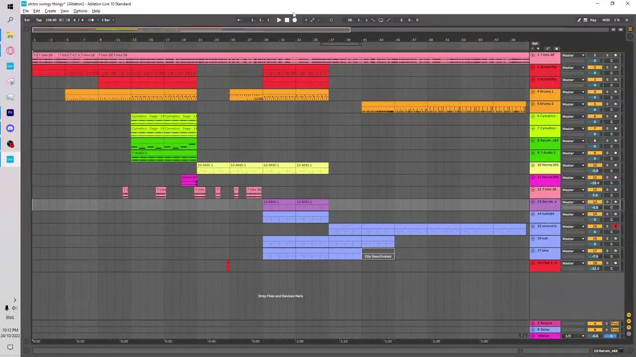This screenshot has height=357, width=636.
Task: Click the Stop button in transport
Action: click(287, 20)
